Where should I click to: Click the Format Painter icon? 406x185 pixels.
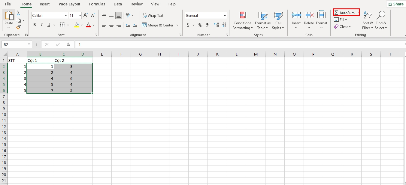click(x=18, y=27)
